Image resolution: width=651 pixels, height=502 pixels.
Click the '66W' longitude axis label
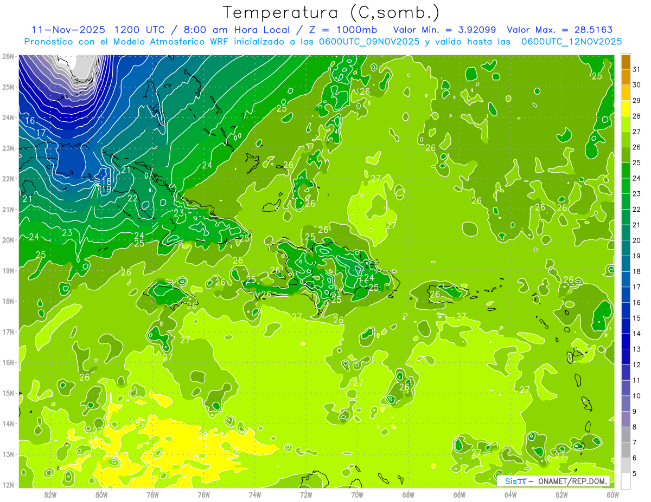pyautogui.click(x=459, y=494)
